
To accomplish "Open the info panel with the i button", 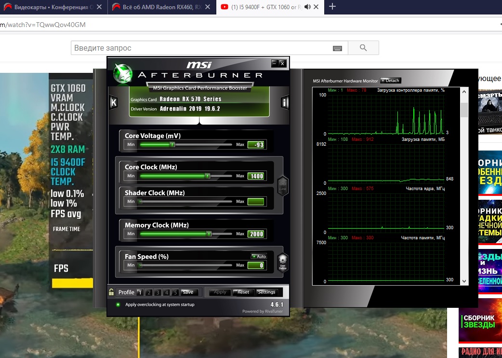I will click(285, 103).
